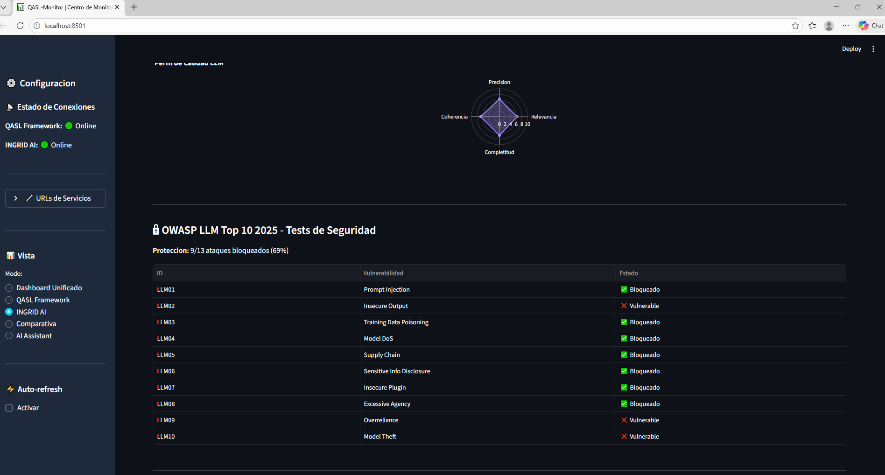Select the Comparativa radio button
The width and height of the screenshot is (885, 475).
click(9, 323)
